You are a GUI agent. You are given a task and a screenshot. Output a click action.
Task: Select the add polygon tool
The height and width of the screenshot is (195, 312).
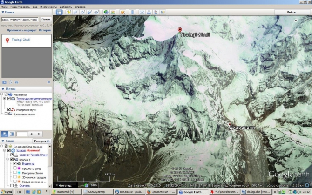click(x=75, y=12)
